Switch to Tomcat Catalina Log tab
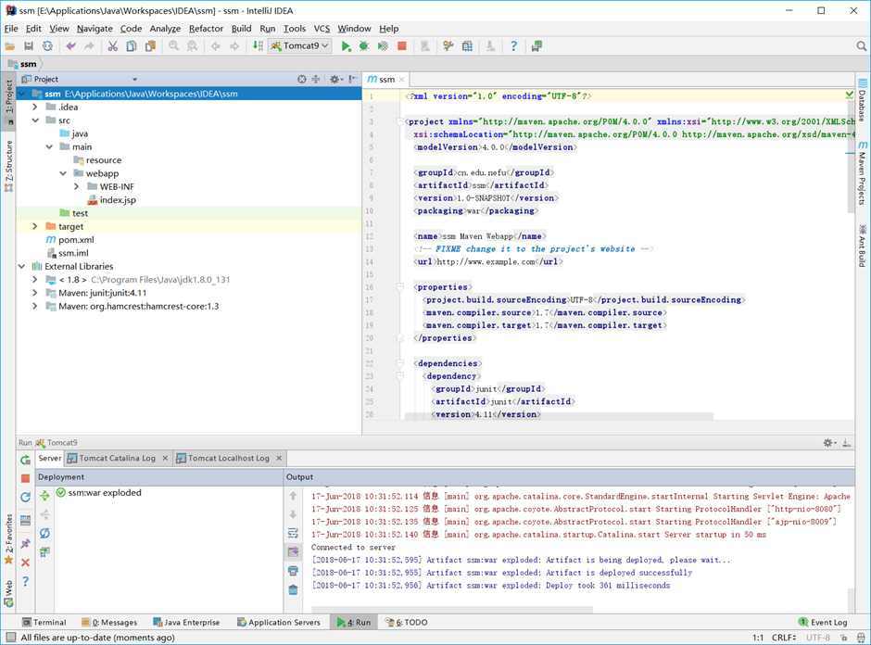The width and height of the screenshot is (871, 645). [117, 459]
